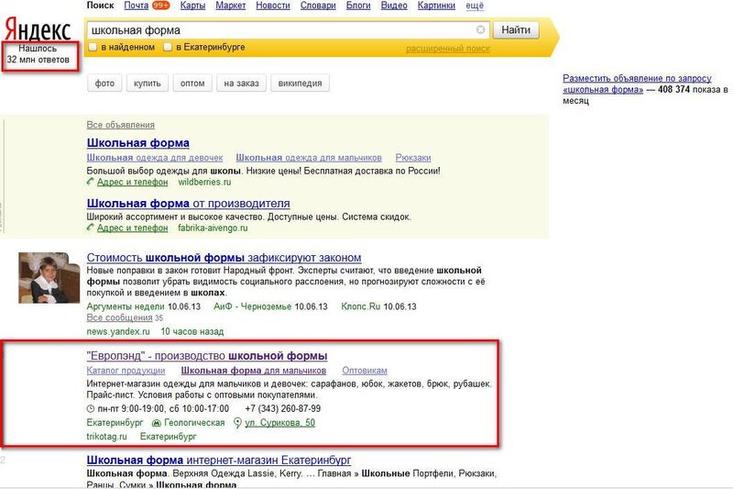The image size is (733, 489).
Task: Open '"Евролэнд" - производство школьной формы' result
Action: click(x=207, y=356)
